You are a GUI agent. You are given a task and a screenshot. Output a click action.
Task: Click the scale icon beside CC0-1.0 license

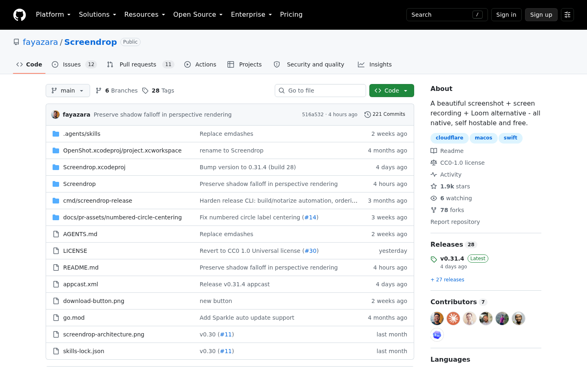point(434,163)
